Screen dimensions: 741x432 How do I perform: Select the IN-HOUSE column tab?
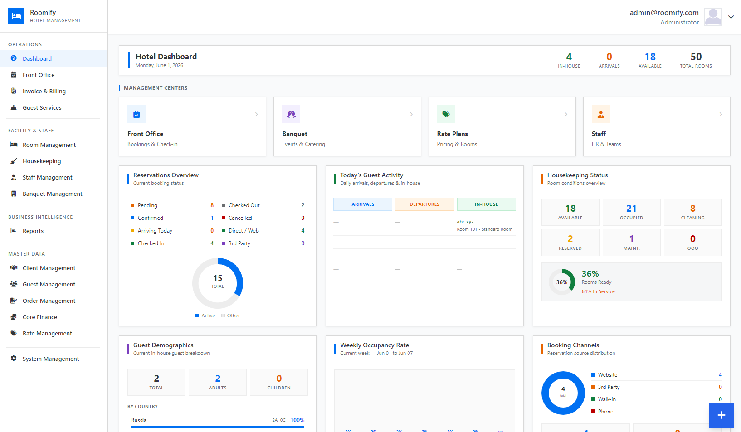pyautogui.click(x=487, y=204)
